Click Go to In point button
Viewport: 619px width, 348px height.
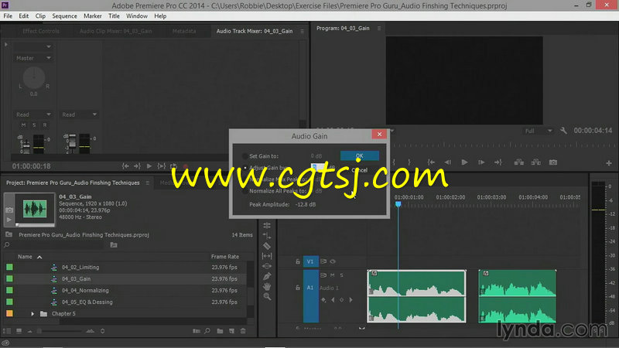click(431, 162)
